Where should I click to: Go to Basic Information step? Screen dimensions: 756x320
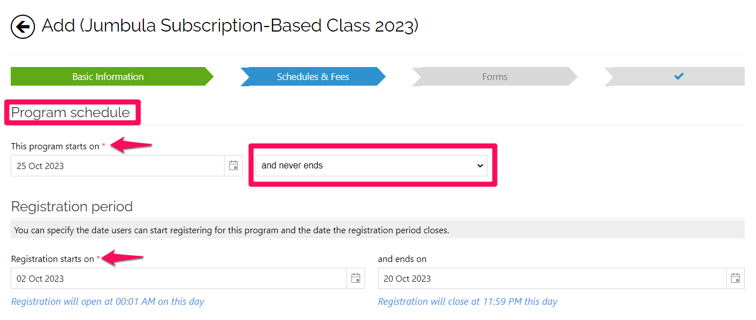pos(108,77)
